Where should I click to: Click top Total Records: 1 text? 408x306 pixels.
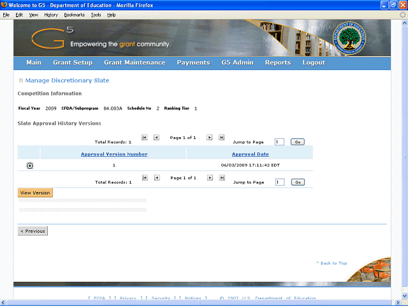(x=113, y=142)
